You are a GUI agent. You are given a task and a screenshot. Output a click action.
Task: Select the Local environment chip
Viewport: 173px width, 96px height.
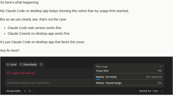11,65
